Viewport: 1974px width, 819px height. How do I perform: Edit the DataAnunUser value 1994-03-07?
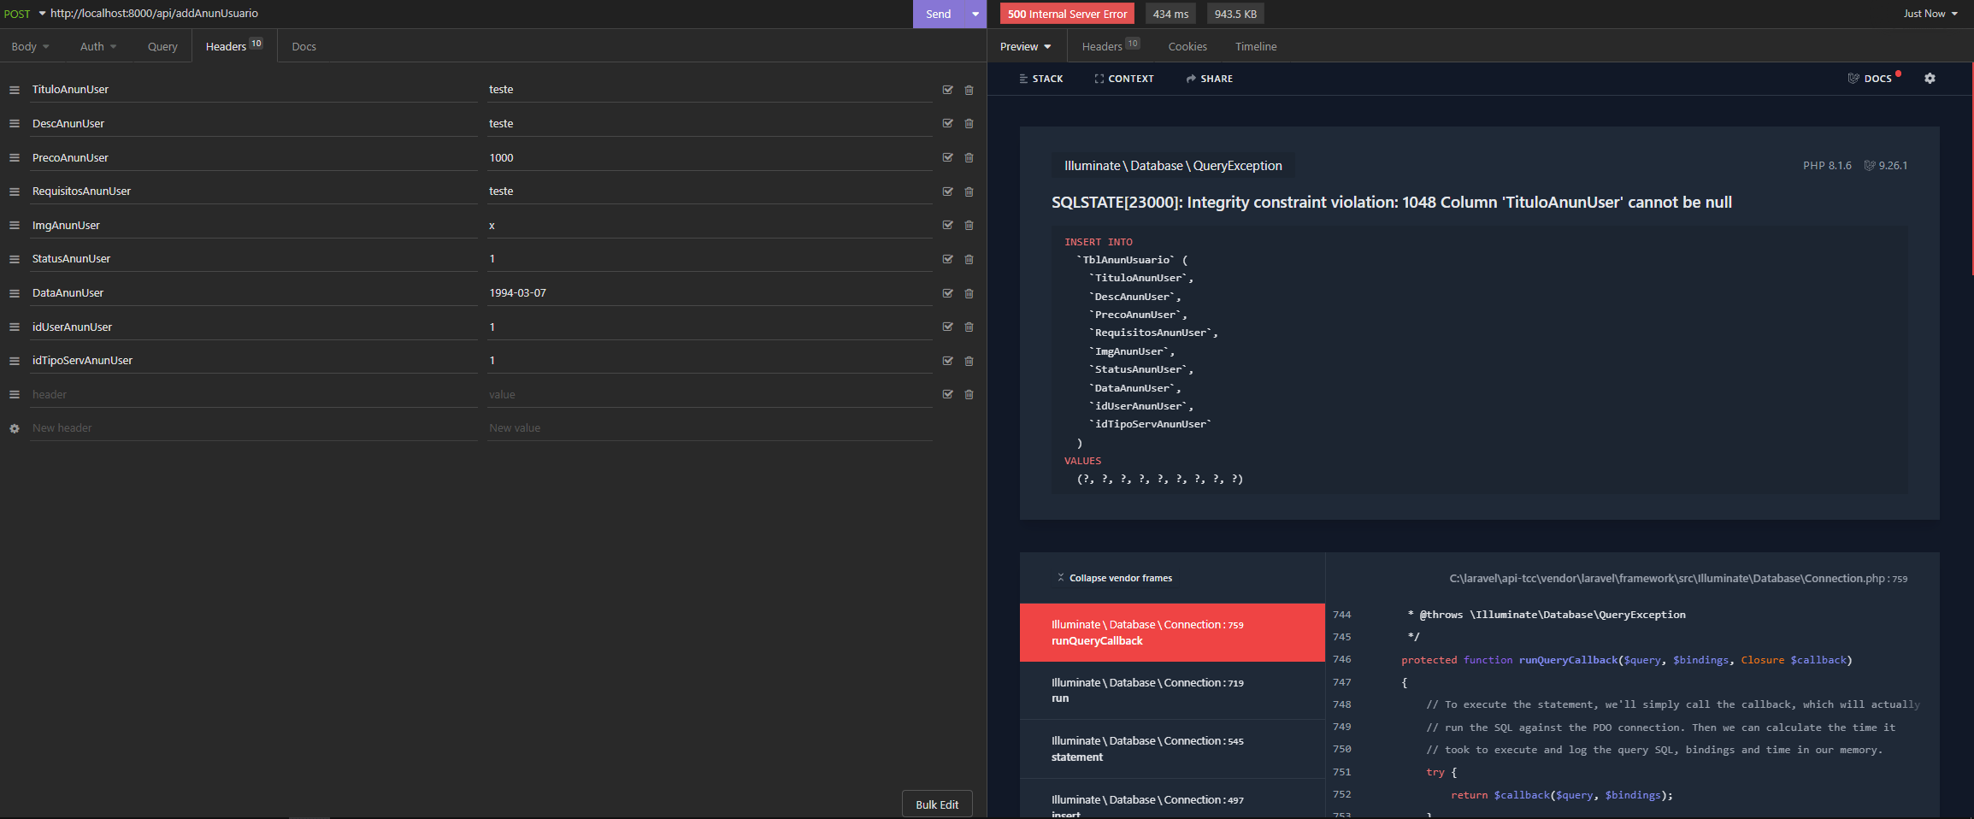coord(710,292)
